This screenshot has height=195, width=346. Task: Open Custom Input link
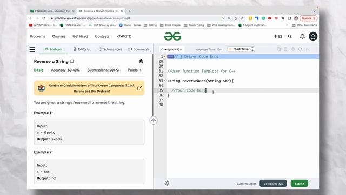247,184
